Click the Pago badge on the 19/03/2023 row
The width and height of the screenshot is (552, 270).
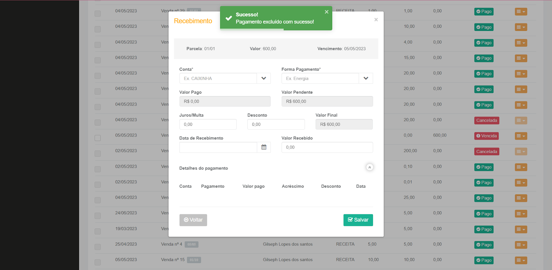484,229
